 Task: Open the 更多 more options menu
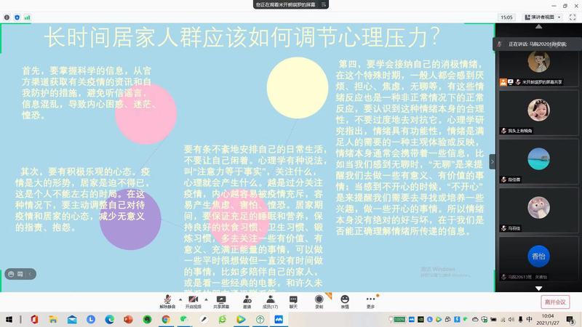tap(370, 299)
